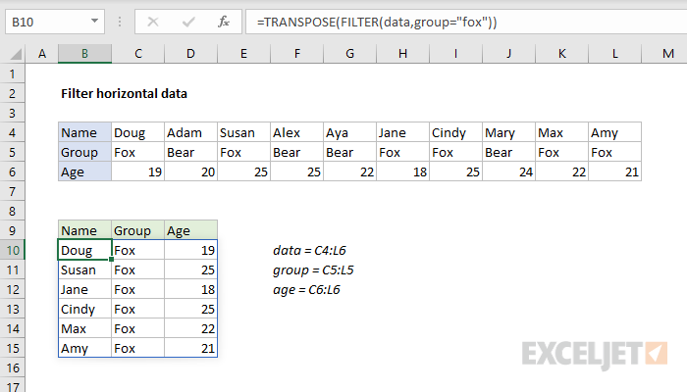Open the Insert Function fx dialog
The image size is (687, 392).
224,22
